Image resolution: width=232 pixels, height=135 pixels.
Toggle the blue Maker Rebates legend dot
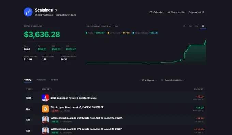(x=133, y=33)
